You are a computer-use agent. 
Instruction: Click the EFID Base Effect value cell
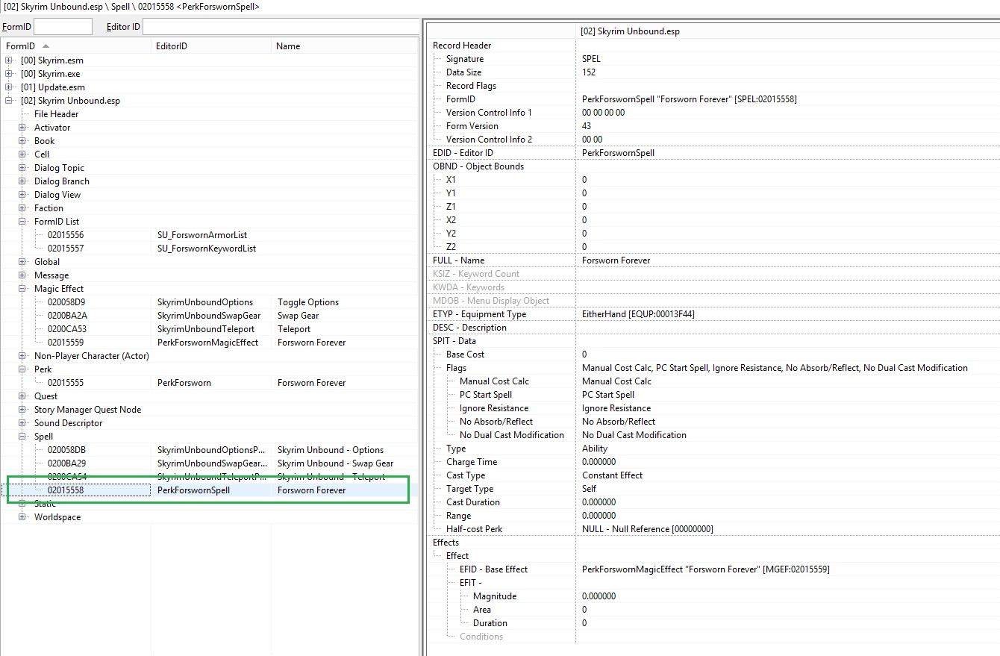click(x=787, y=569)
